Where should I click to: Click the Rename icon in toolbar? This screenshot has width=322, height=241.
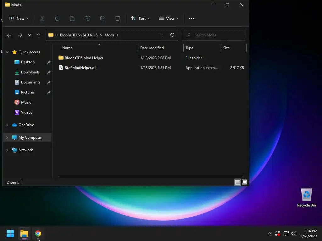(x=87, y=19)
